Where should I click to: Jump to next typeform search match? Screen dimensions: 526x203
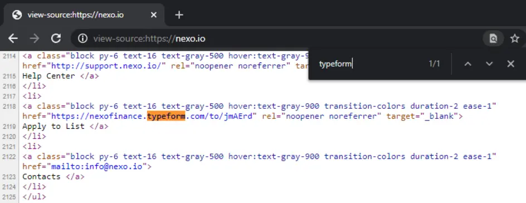coord(489,64)
